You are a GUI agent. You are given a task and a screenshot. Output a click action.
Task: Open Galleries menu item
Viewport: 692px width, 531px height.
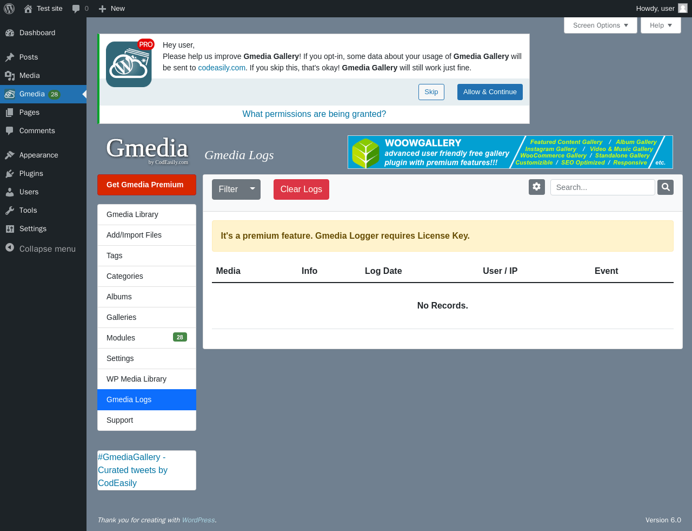tap(147, 317)
